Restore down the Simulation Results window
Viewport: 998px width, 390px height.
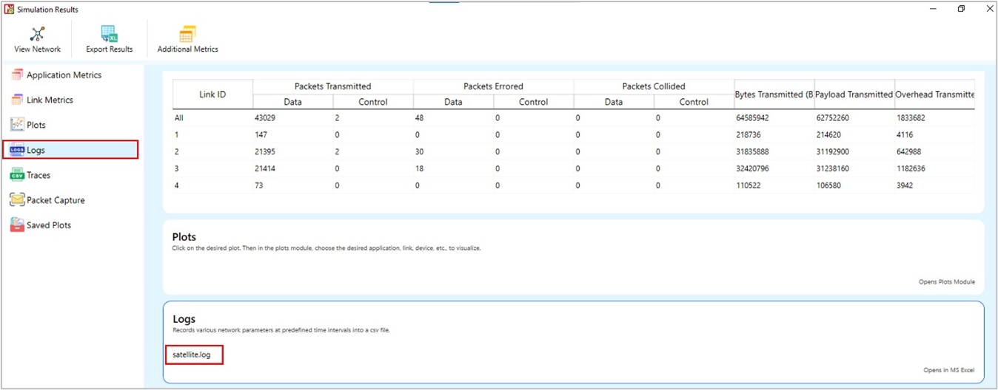(x=961, y=9)
